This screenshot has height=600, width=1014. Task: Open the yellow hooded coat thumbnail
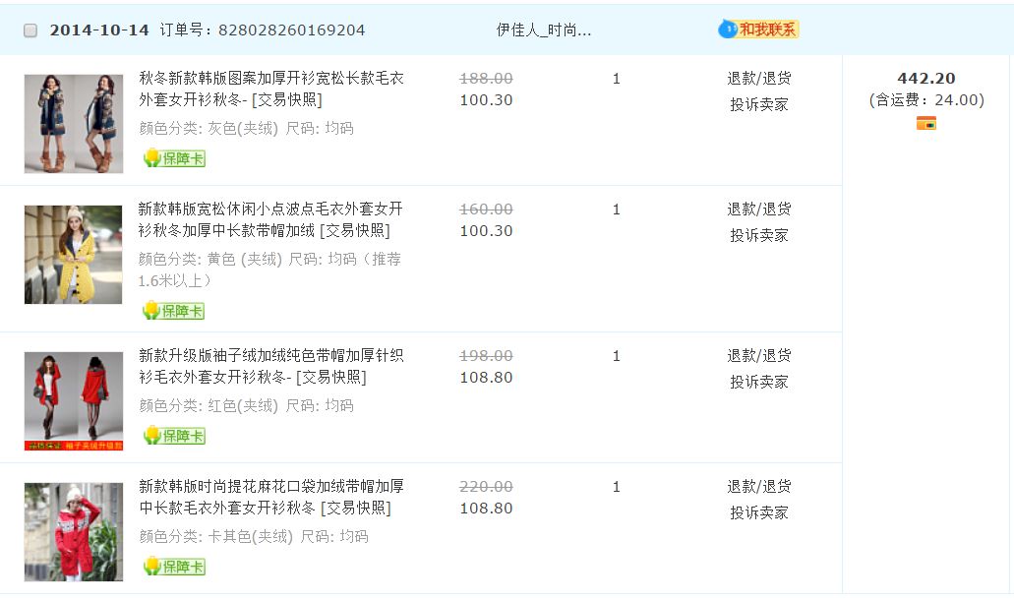74,255
